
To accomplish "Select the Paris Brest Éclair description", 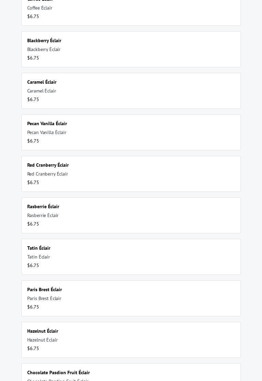I will click(x=44, y=298).
